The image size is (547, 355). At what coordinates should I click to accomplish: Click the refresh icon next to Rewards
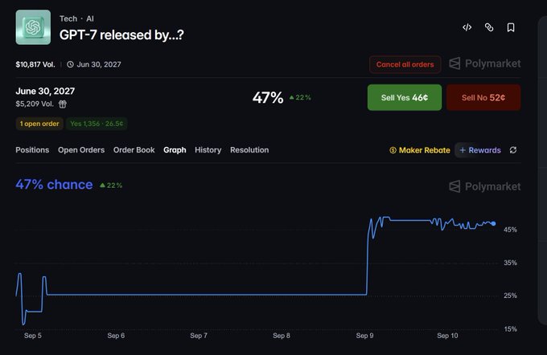[513, 150]
